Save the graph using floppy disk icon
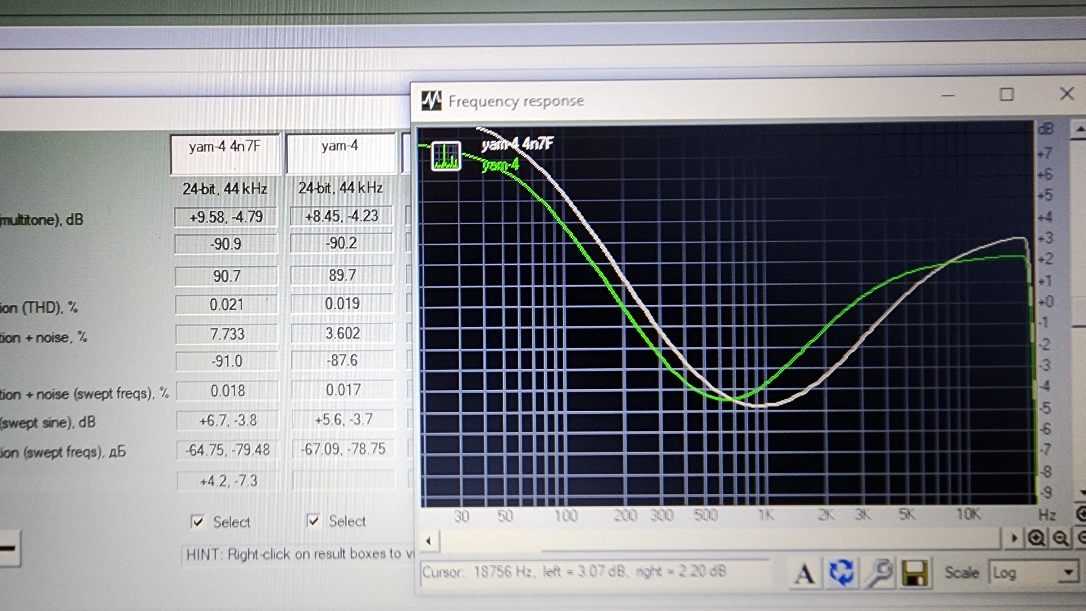 pos(915,573)
